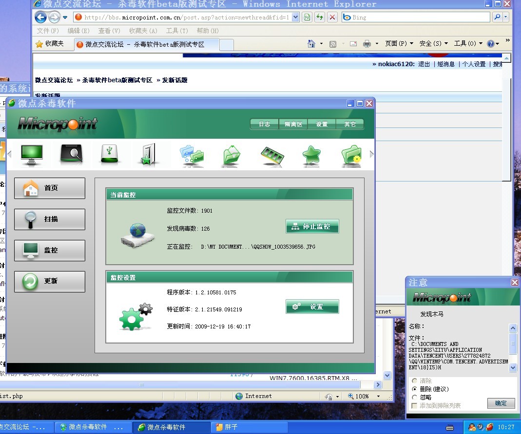Screen dimensions: 521x434
Task: Open the IE home page icon
Action: click(311, 43)
